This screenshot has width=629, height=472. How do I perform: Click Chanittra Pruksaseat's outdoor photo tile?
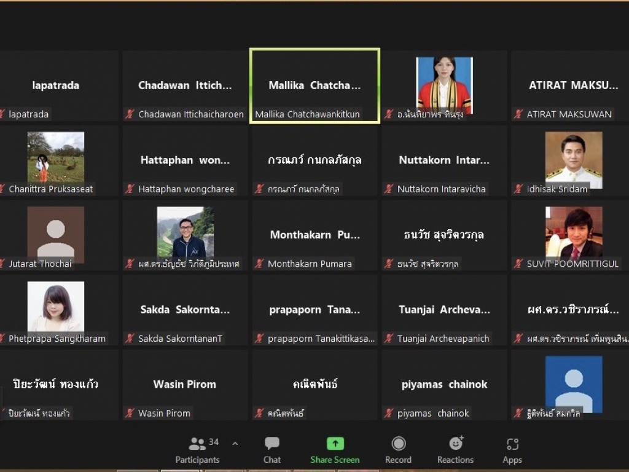56,157
